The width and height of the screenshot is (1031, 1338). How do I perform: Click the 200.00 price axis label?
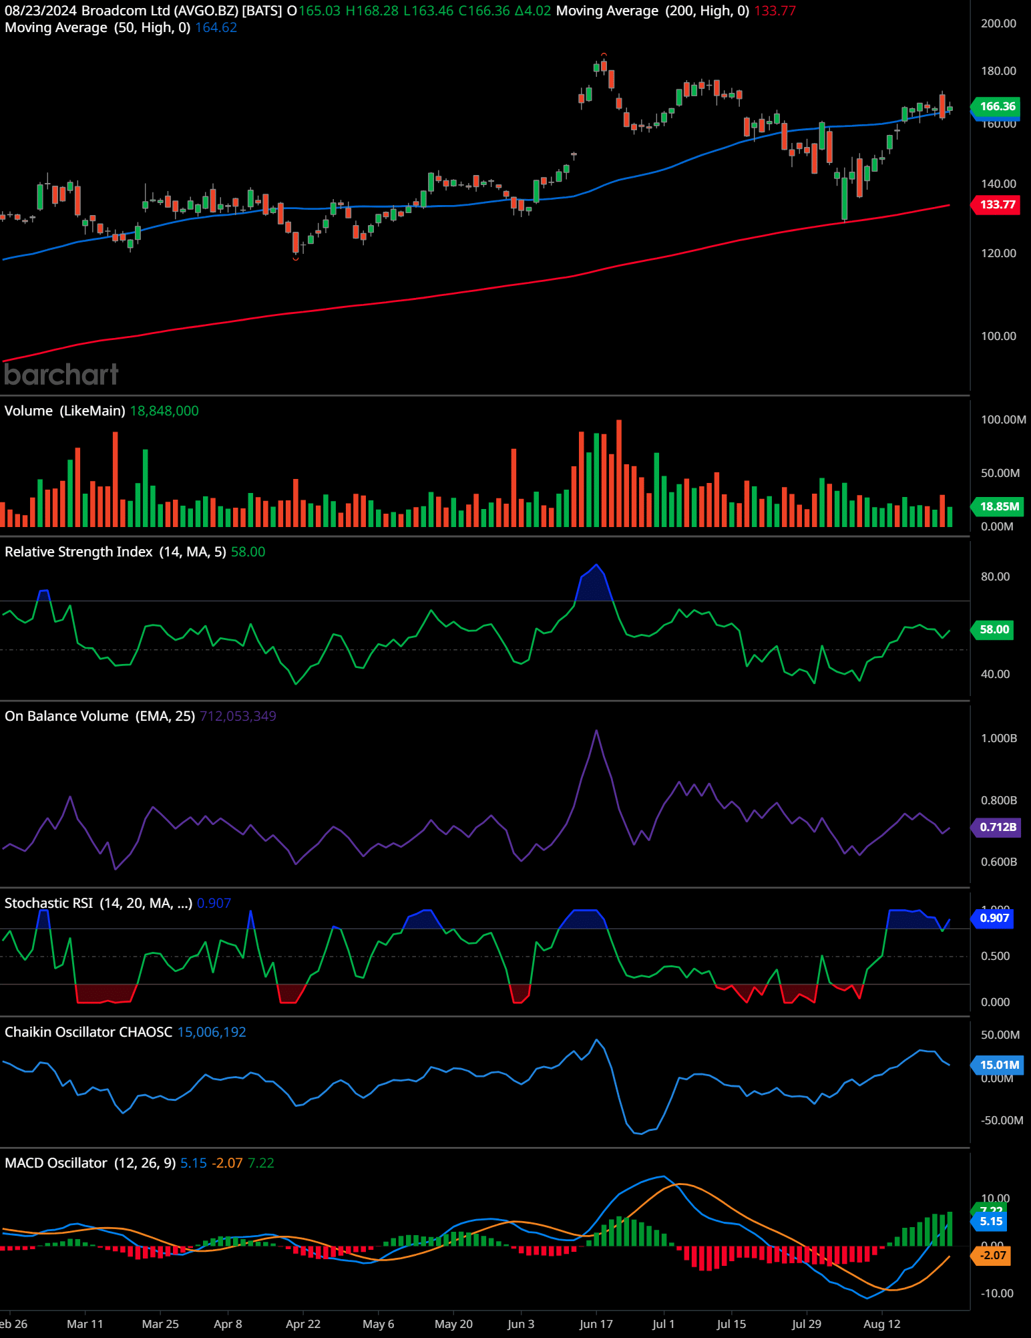pos(998,23)
